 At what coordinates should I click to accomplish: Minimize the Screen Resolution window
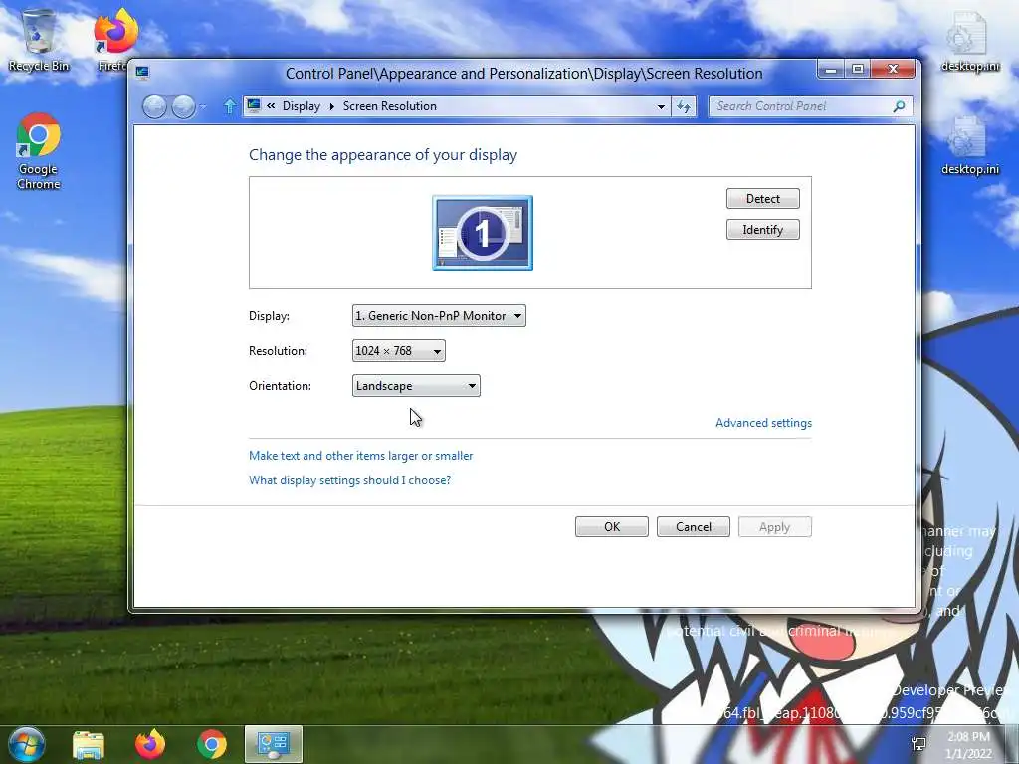(831, 69)
